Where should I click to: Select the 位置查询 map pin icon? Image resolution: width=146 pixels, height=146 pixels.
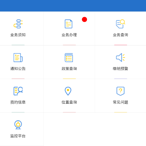tap(68, 91)
